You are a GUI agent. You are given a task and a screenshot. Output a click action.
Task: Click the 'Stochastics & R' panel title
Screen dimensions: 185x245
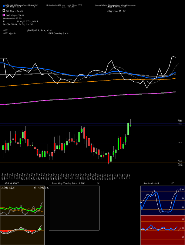click(x=151, y=183)
